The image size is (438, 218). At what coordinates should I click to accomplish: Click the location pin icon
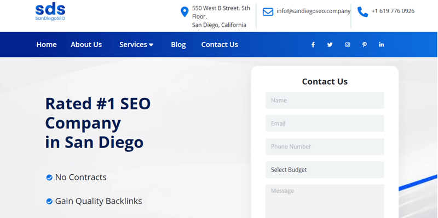185,12
